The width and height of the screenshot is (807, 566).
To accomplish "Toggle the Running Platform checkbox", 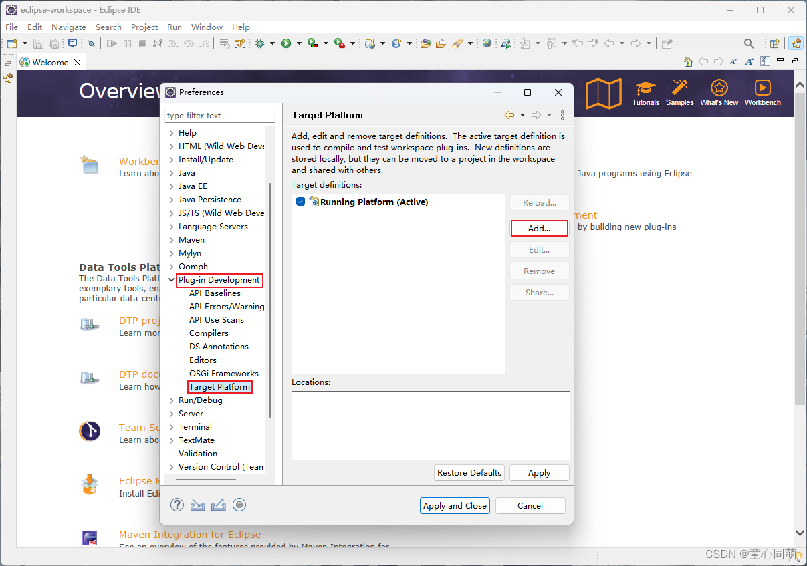I will click(x=300, y=202).
